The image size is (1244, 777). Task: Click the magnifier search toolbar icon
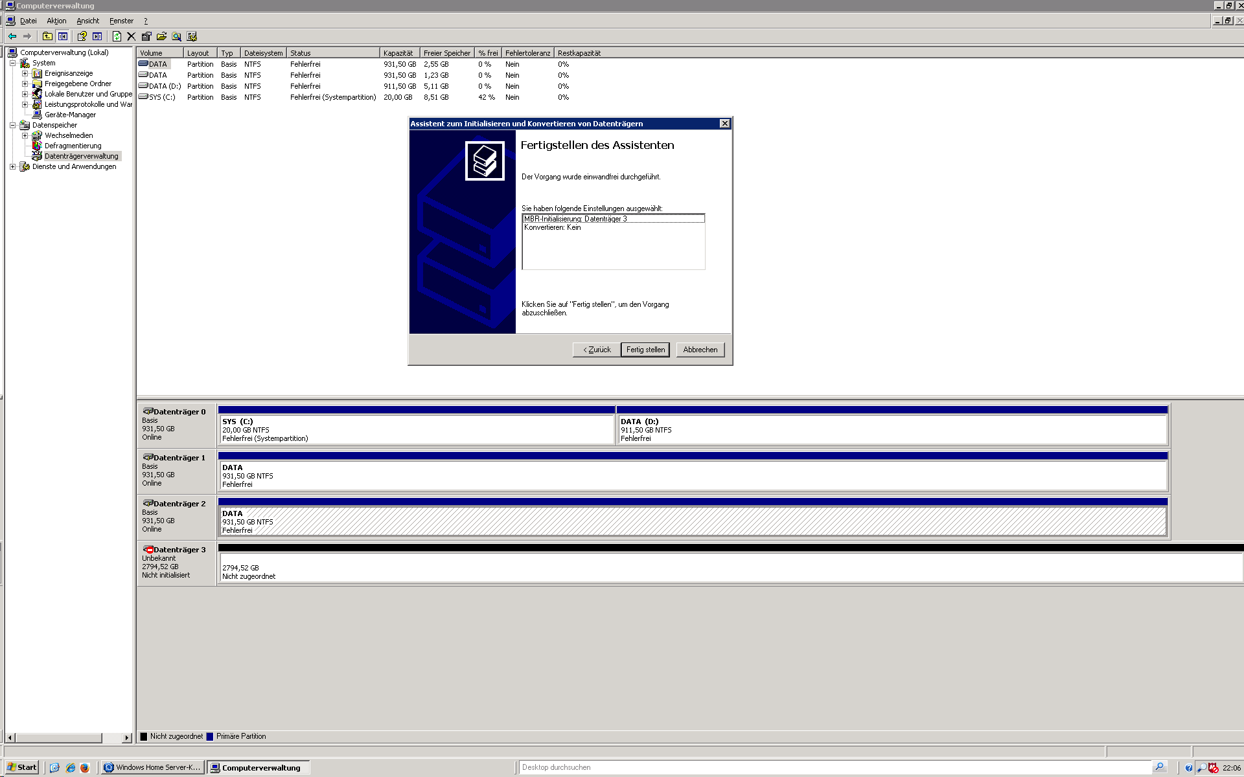coord(176,36)
